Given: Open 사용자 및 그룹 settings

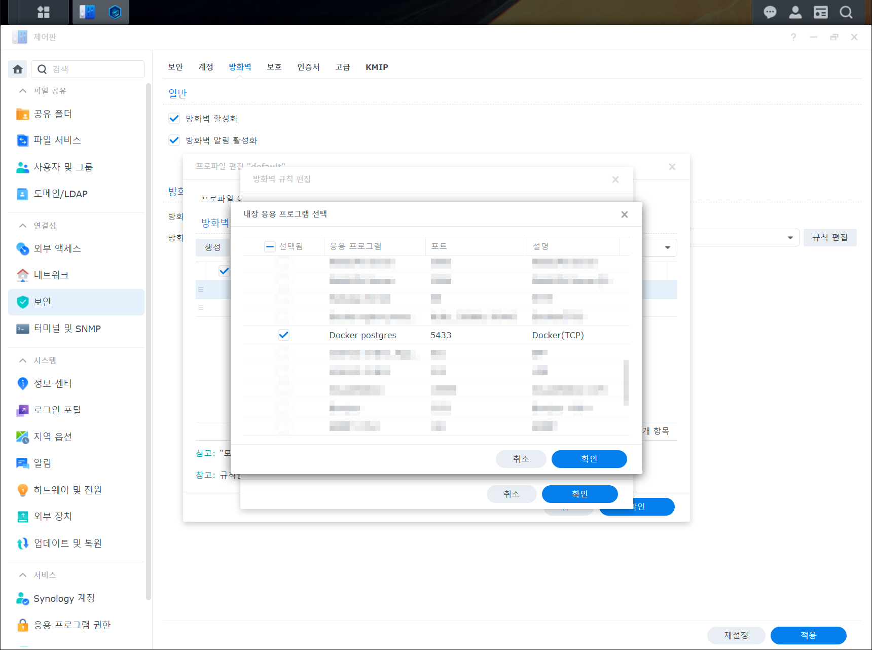Looking at the screenshot, I should point(76,167).
